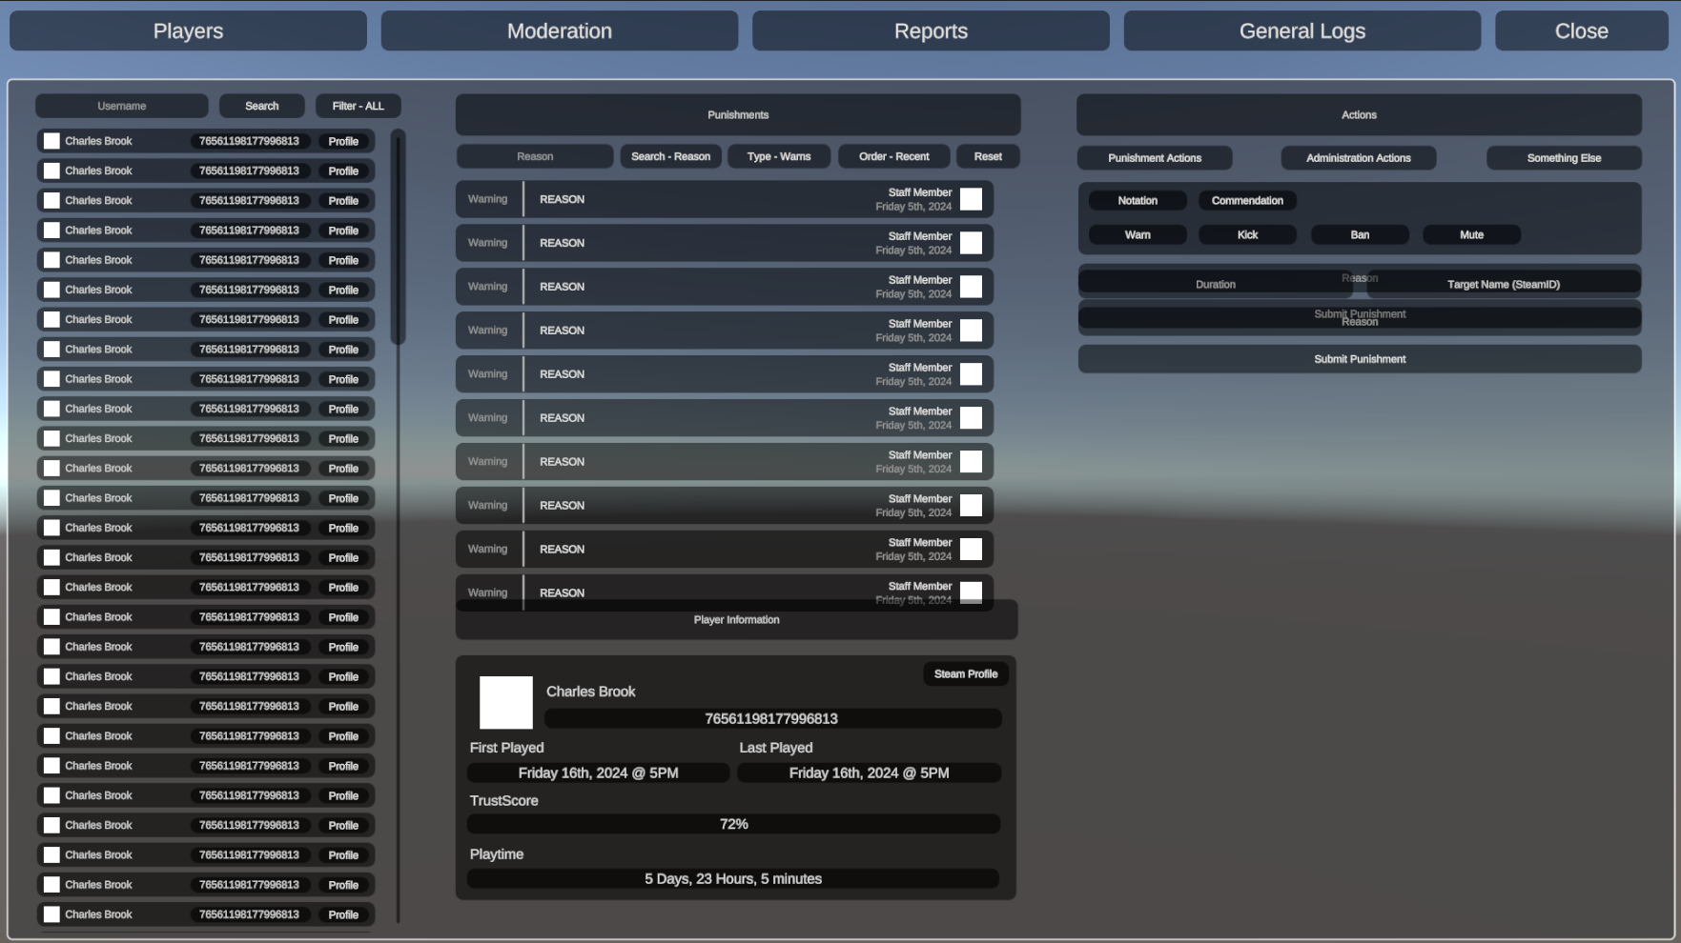Screen dimensions: 1681x943
Task: Click the playtime value 5 Days, 23 Hours
Action: point(733,878)
